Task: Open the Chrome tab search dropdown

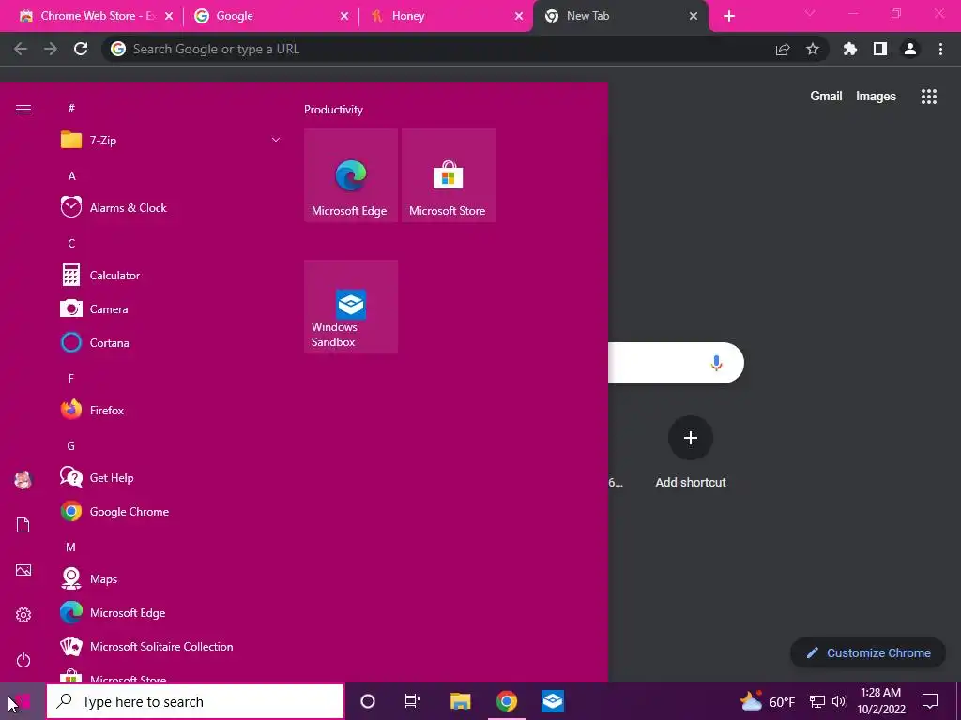Action: coord(810,13)
